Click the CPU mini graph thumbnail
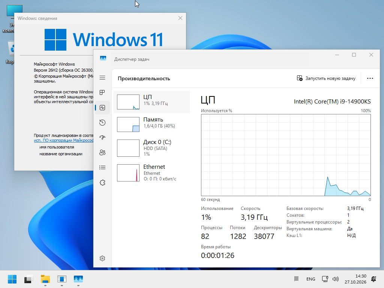 [x=128, y=102]
